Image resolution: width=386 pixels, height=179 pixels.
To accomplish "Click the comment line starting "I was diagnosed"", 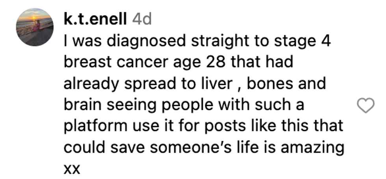I will (x=197, y=41).
